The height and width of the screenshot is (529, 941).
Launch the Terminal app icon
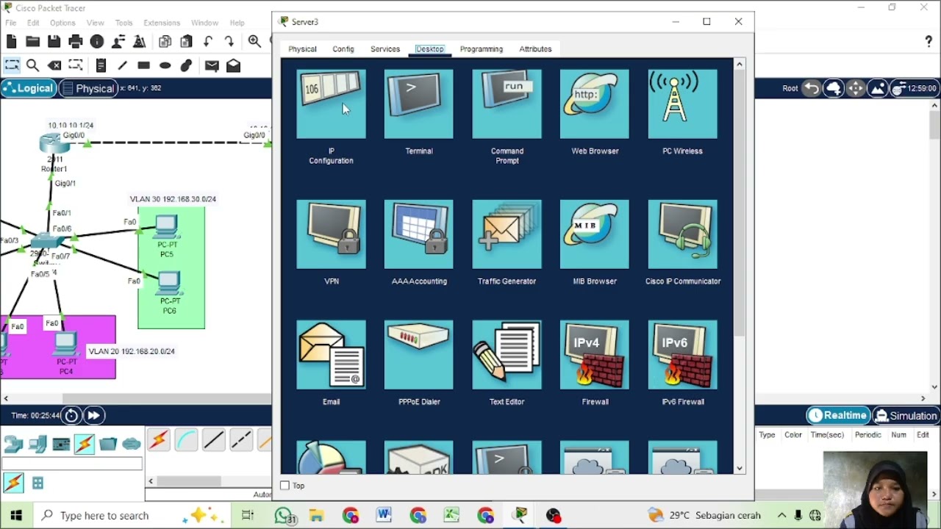(x=419, y=104)
